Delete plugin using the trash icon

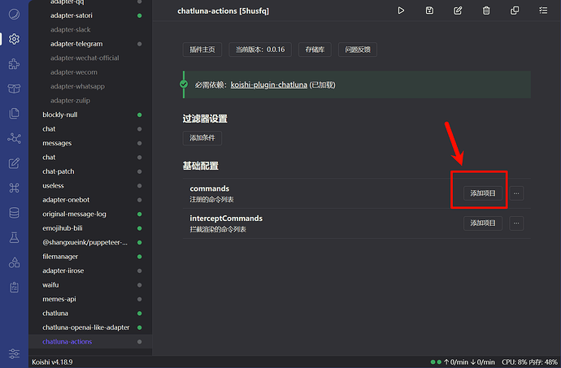click(x=486, y=11)
